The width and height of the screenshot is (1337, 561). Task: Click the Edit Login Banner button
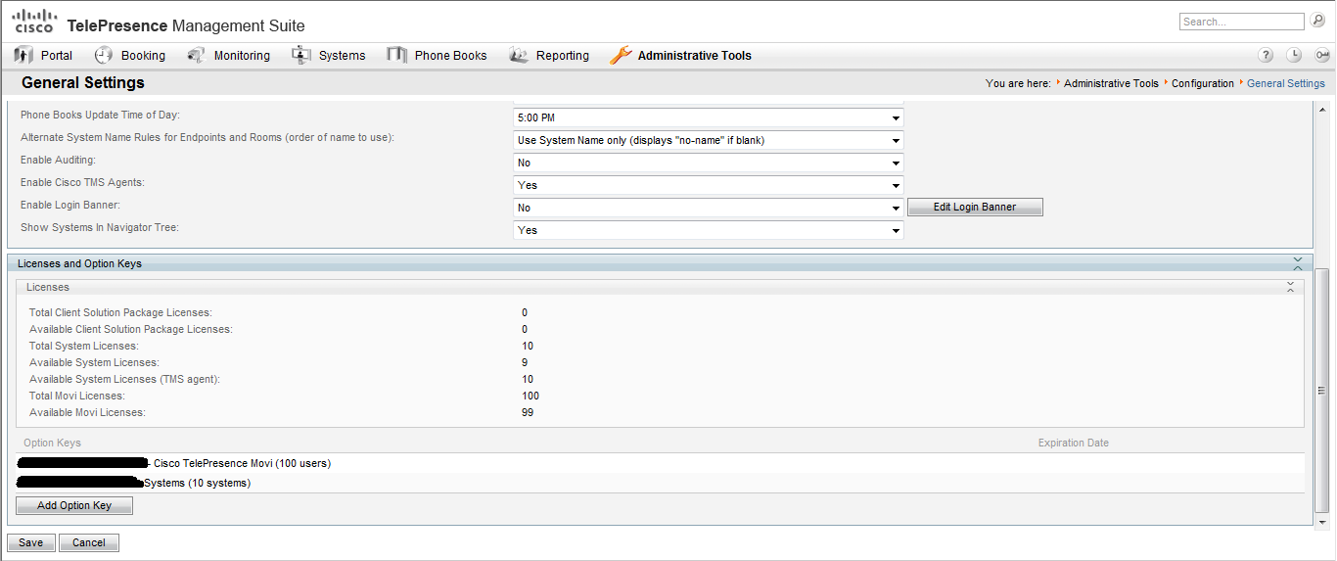(975, 208)
